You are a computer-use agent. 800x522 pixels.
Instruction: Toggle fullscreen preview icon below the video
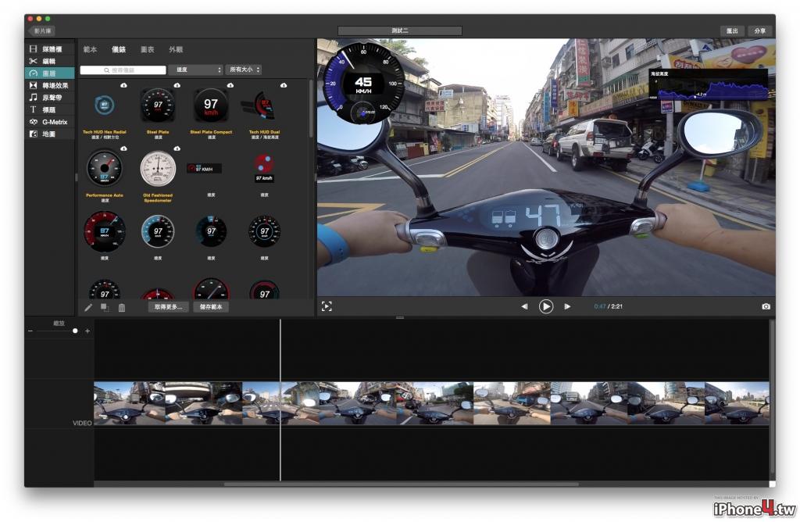point(327,306)
